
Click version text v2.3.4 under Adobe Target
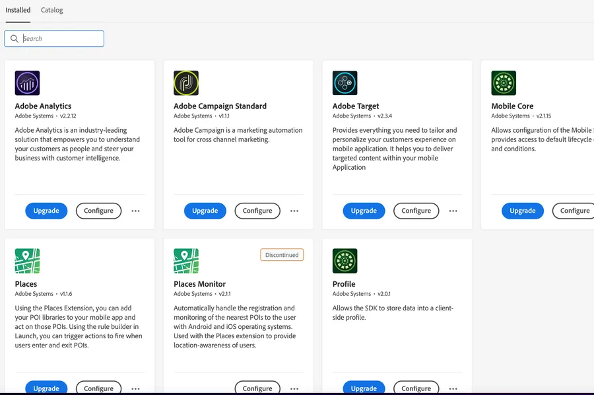click(385, 116)
